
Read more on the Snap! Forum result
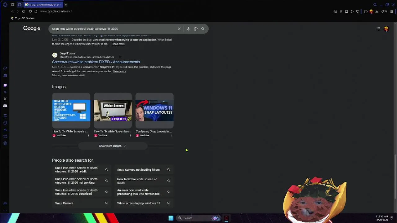coord(119,71)
